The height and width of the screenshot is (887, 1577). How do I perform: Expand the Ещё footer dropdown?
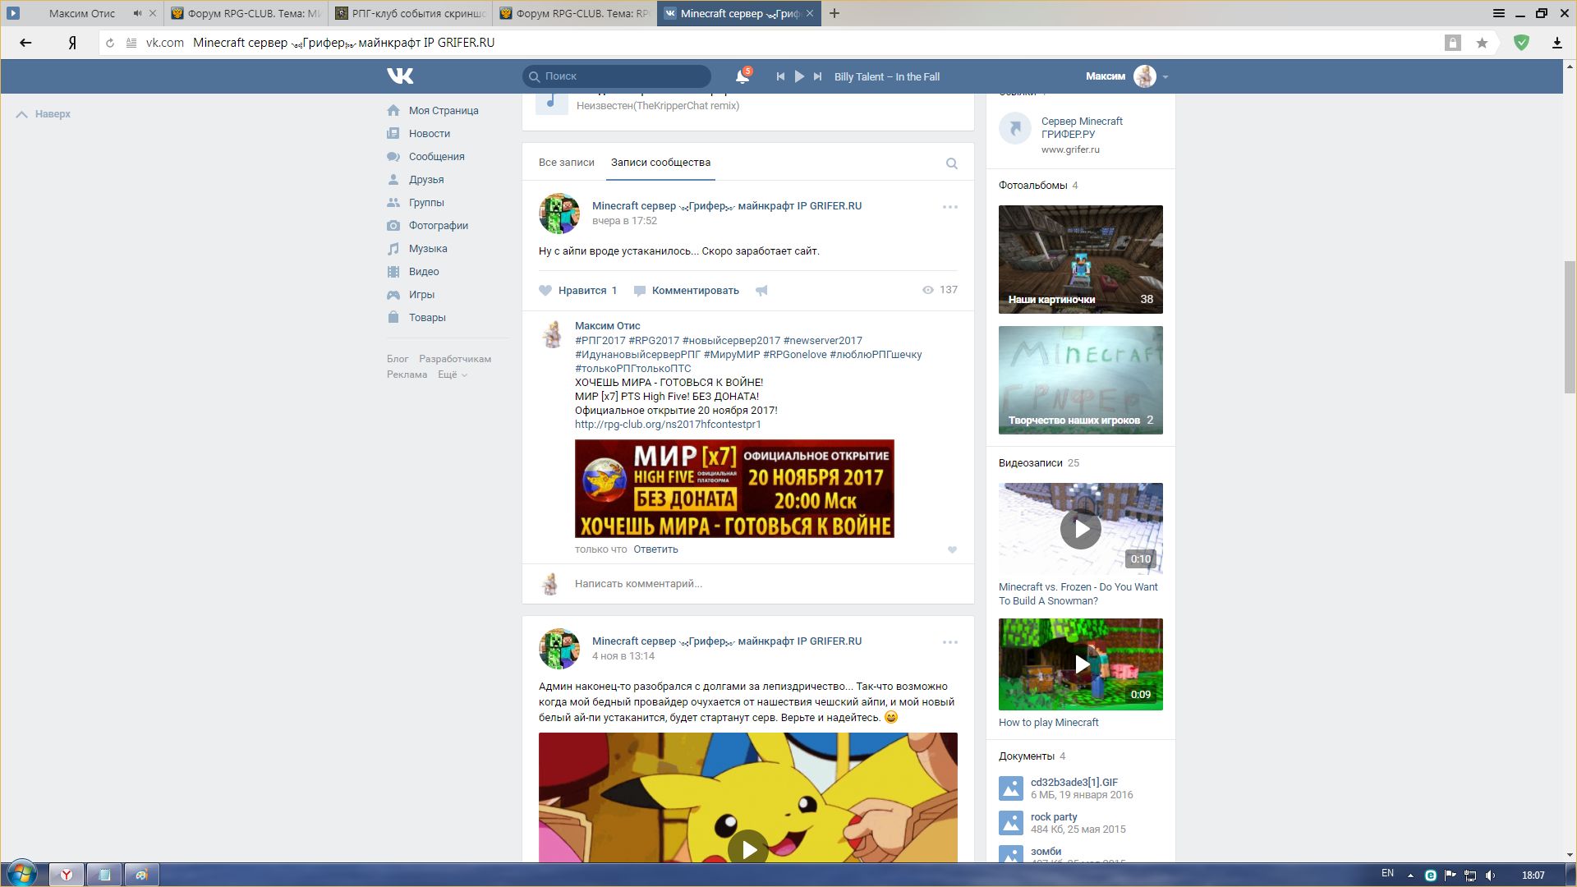(453, 375)
